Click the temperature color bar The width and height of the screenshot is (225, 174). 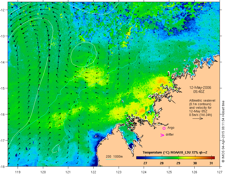(x=175, y=158)
